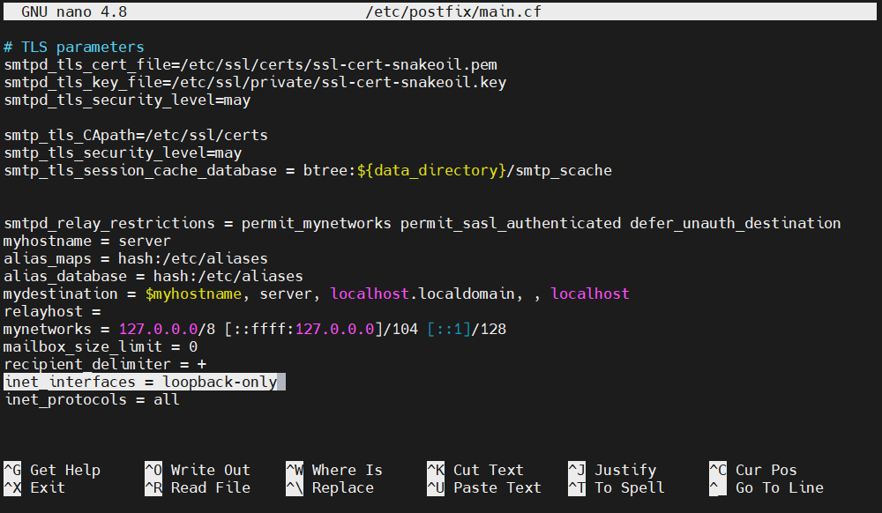Click the smtpd_relay_restrictions parameter name
The image size is (882, 513).
(x=109, y=223)
